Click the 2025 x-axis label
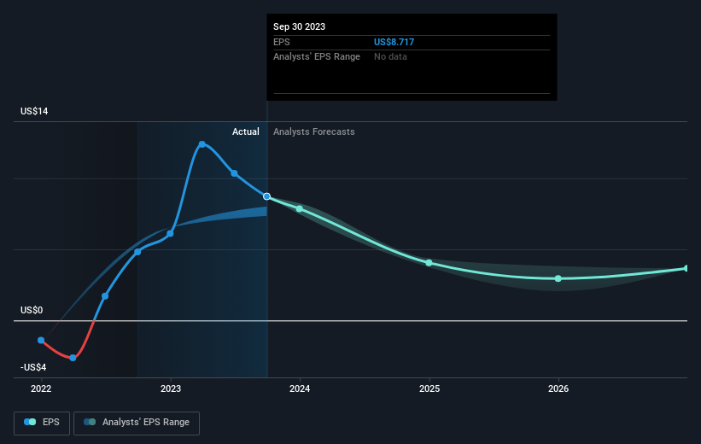 (x=429, y=388)
